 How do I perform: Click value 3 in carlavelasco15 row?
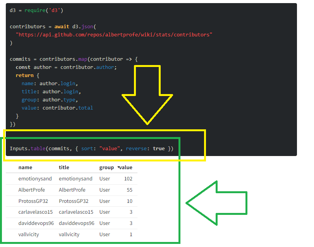click(131, 212)
